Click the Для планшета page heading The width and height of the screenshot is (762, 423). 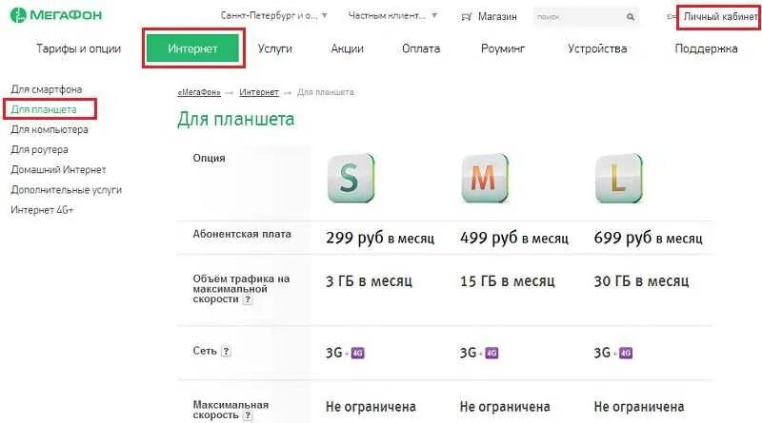[x=235, y=119]
